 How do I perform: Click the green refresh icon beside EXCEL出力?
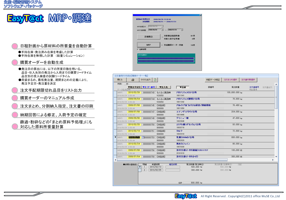[x=155, y=80]
